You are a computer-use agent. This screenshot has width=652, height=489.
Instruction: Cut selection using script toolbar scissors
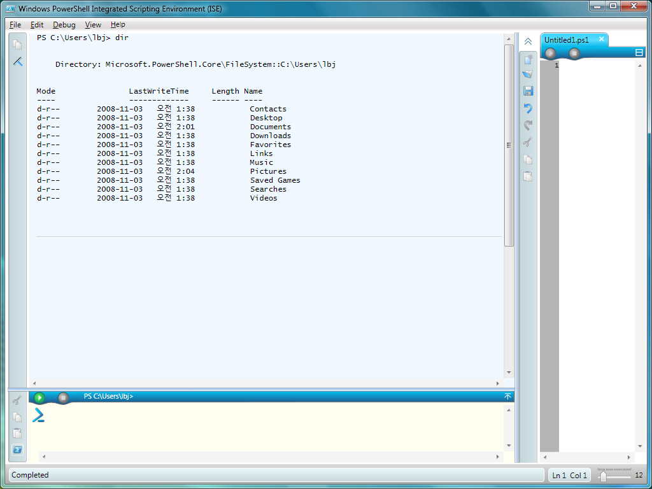[x=528, y=142]
